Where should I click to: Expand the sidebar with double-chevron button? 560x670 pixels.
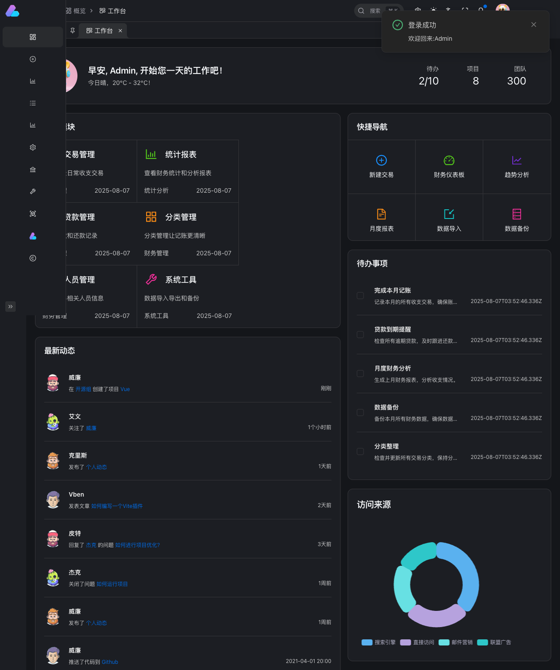10,307
